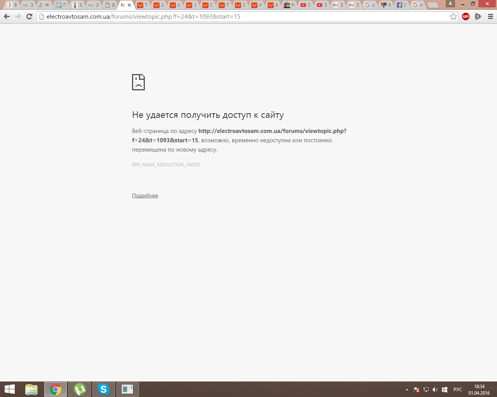Show hidden tray icons with the arrow
497x397 pixels.
407,390
